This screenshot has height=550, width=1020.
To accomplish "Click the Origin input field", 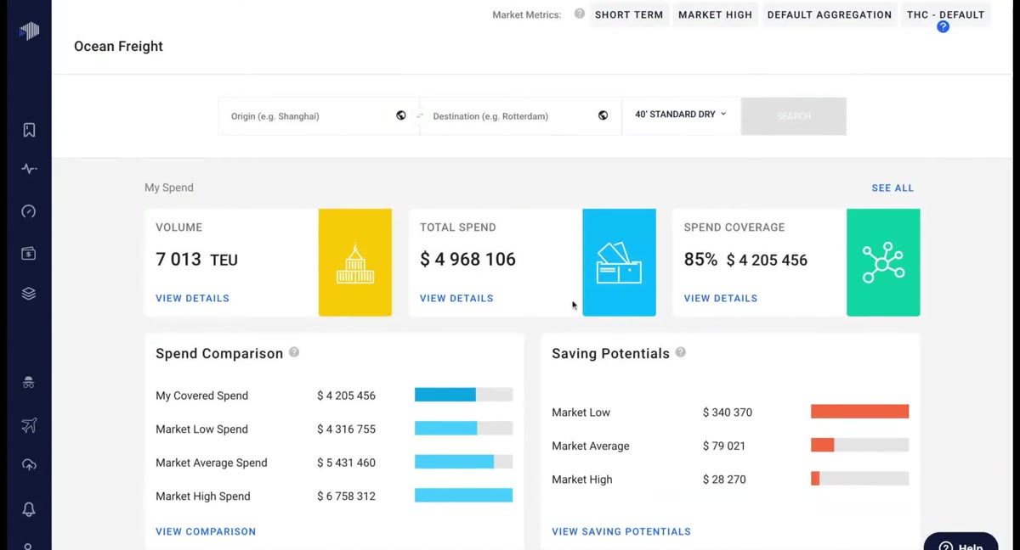I will tap(319, 116).
